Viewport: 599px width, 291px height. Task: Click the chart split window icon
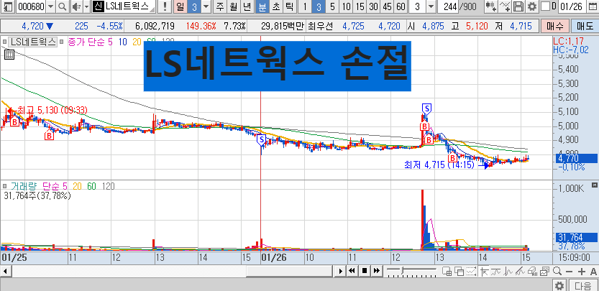pyautogui.click(x=446, y=272)
